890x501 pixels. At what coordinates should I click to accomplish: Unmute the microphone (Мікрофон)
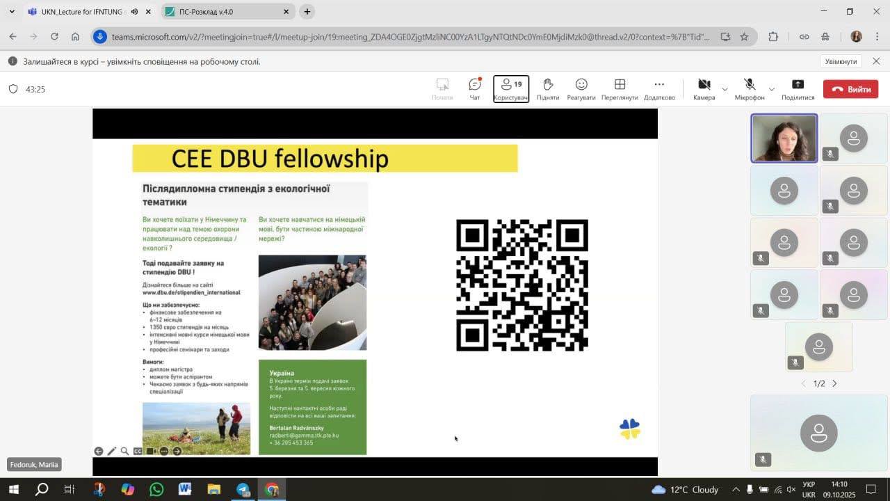tap(750, 88)
